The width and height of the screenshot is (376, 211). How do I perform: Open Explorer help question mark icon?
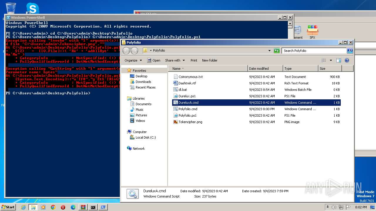(347, 60)
